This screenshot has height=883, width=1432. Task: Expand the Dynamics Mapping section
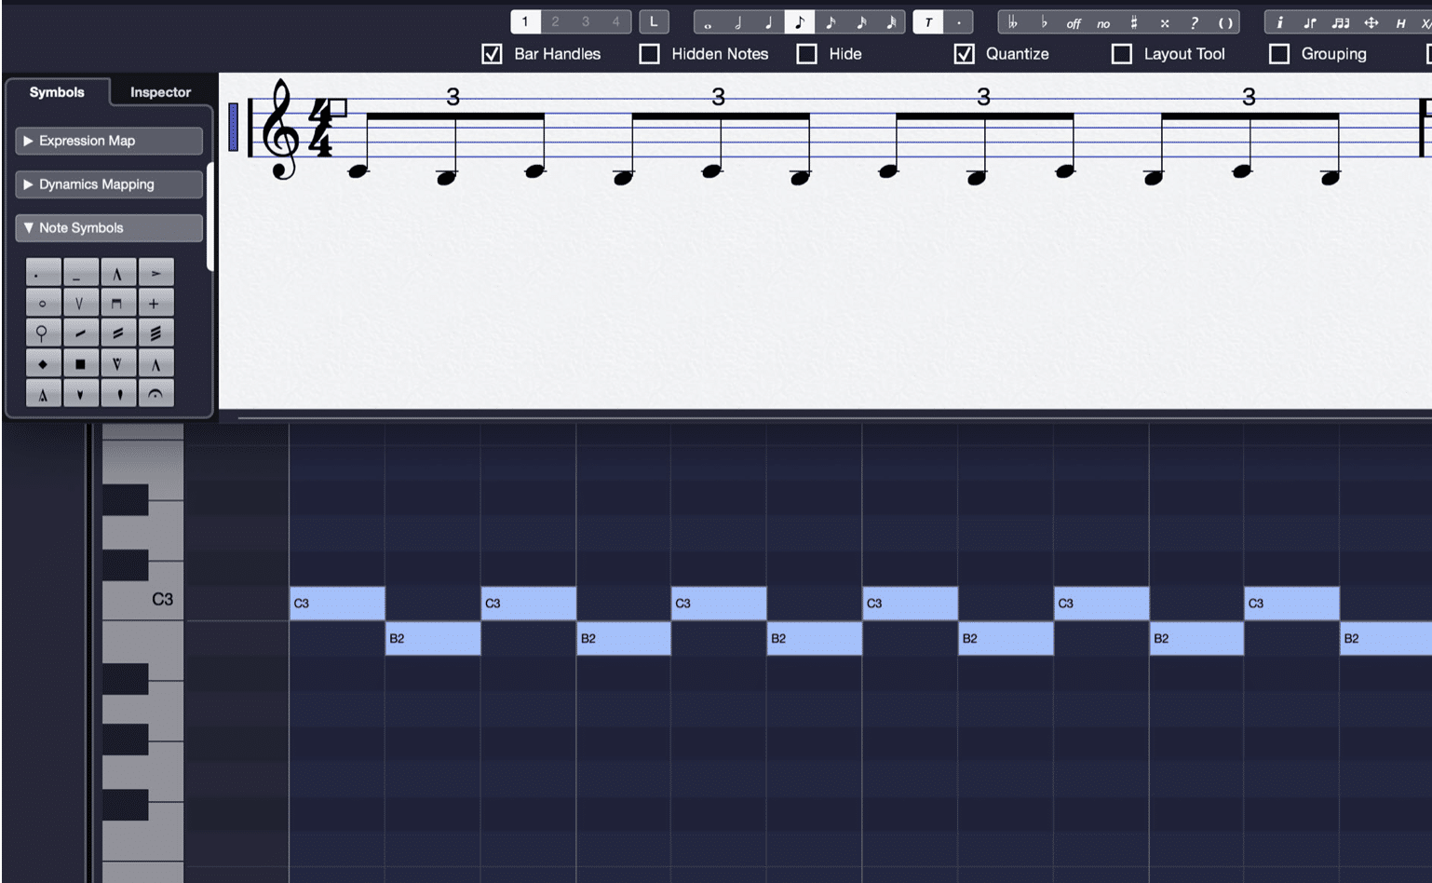click(109, 184)
